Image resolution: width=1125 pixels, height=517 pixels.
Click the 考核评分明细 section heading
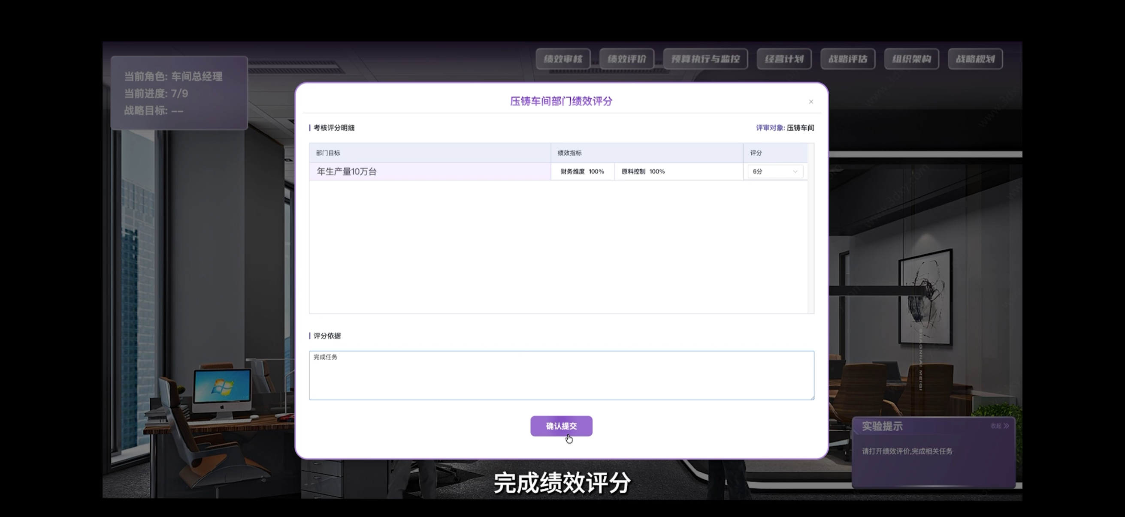(x=334, y=128)
